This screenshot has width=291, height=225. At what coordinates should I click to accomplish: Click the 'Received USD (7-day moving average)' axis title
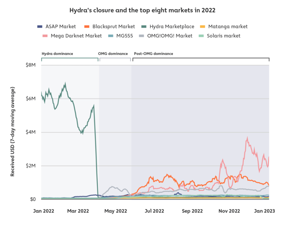tap(13, 131)
